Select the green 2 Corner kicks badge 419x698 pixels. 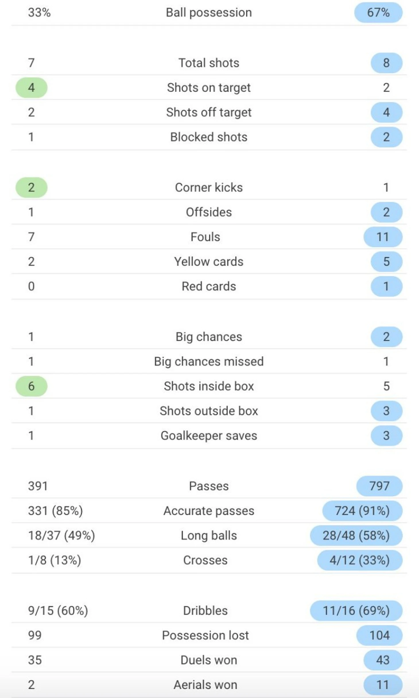[31, 187]
